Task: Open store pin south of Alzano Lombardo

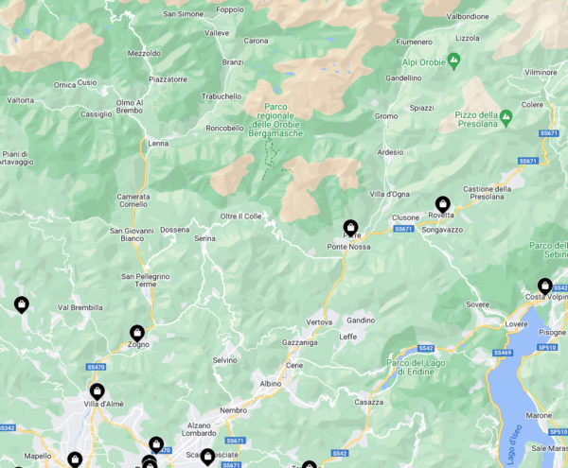Action: click(x=156, y=445)
